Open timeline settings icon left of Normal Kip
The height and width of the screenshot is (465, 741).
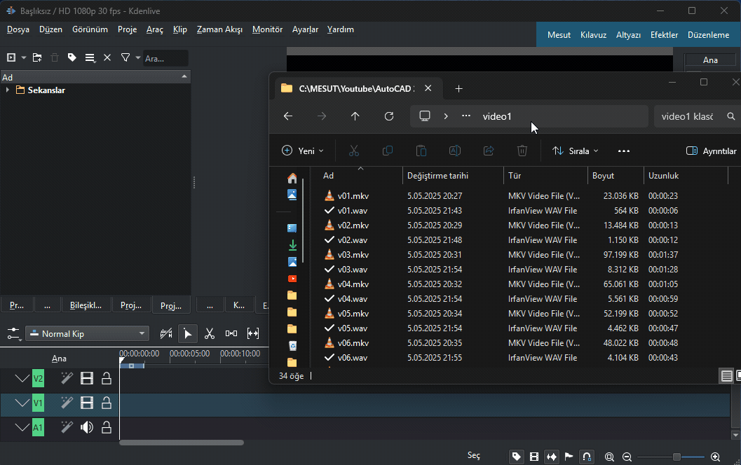click(14, 334)
